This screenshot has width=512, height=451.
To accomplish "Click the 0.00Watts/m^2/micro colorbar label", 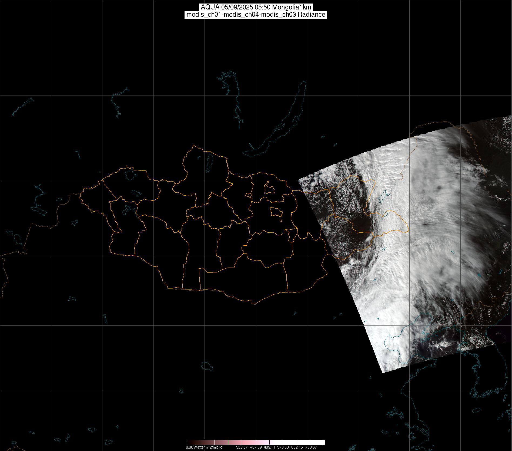I will pyautogui.click(x=204, y=447).
